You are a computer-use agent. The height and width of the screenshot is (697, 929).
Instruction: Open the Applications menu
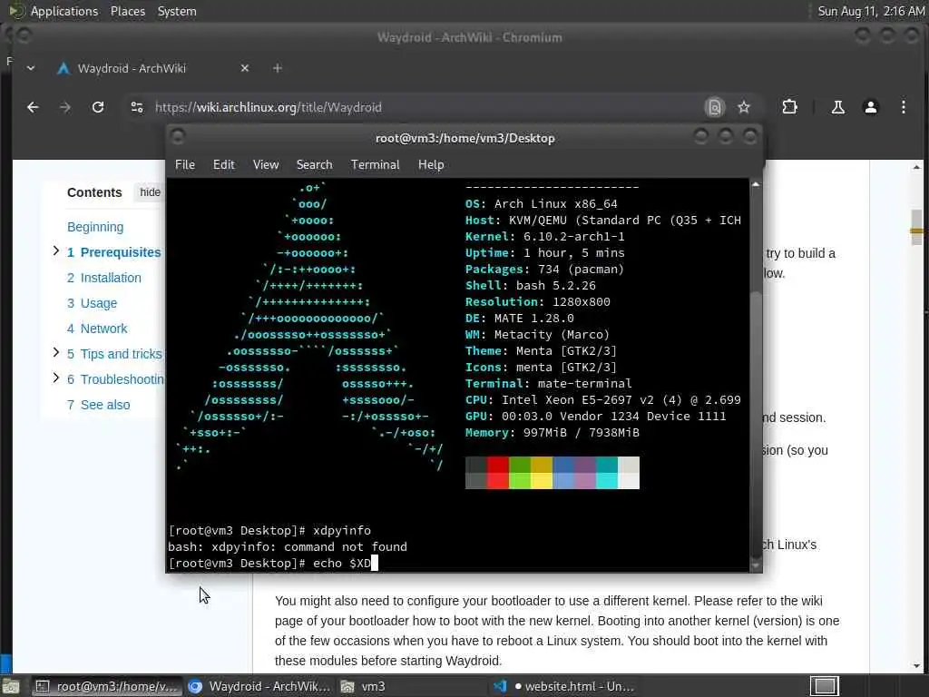[64, 11]
